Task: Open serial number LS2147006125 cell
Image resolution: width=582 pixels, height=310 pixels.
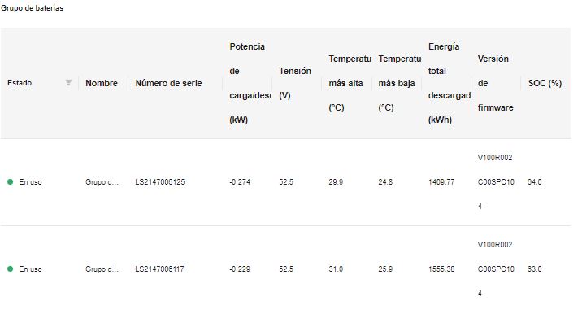Action: click(160, 182)
